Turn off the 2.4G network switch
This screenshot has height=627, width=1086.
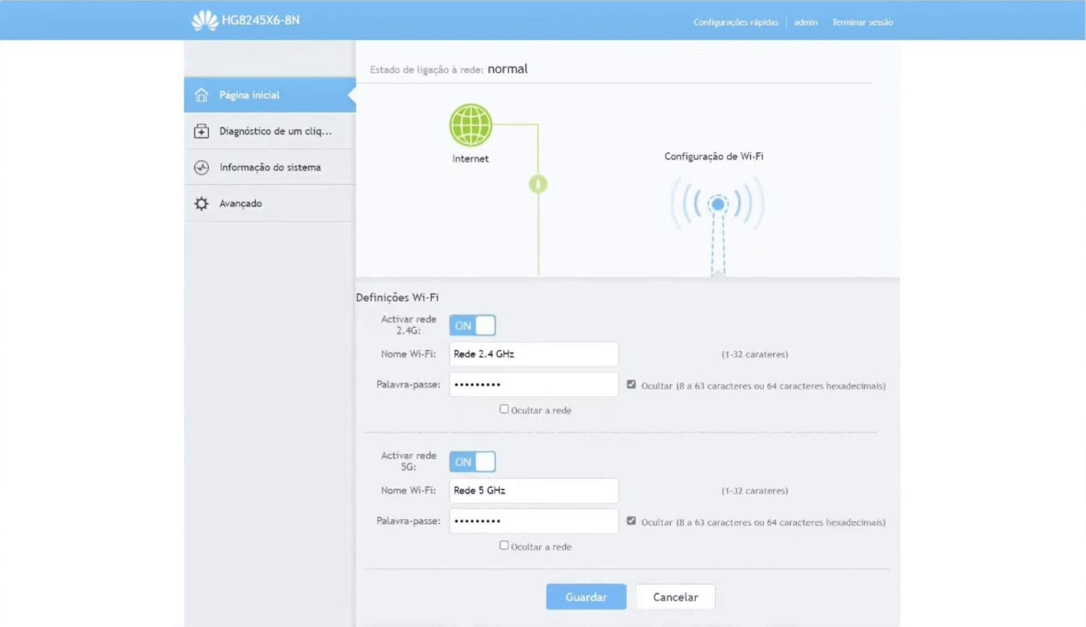pos(472,325)
